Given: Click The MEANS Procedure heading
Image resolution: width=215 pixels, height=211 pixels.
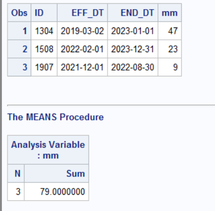Looking at the screenshot, I should [x=55, y=117].
